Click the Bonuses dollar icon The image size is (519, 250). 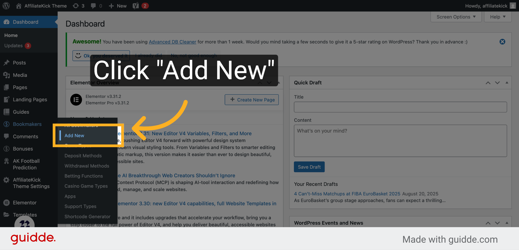pyautogui.click(x=6, y=149)
